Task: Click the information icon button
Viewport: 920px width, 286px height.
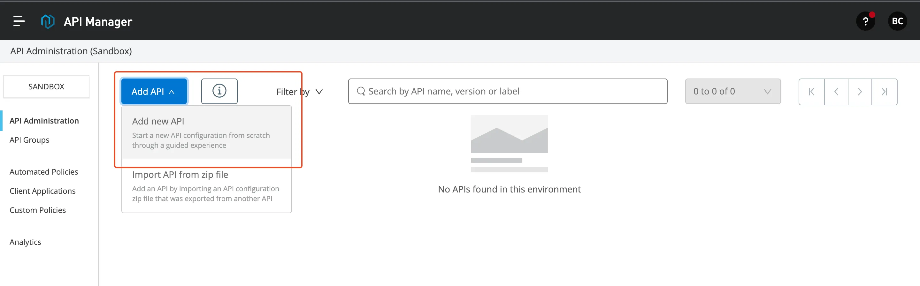Action: pos(219,91)
